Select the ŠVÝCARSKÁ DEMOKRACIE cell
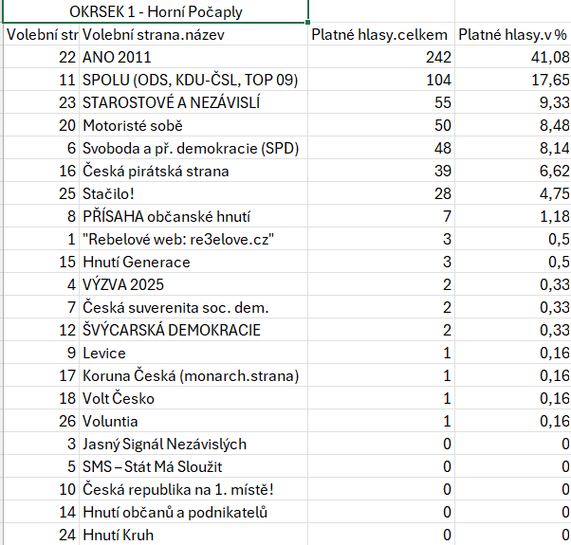Image resolution: width=571 pixels, height=545 pixels. 171,330
